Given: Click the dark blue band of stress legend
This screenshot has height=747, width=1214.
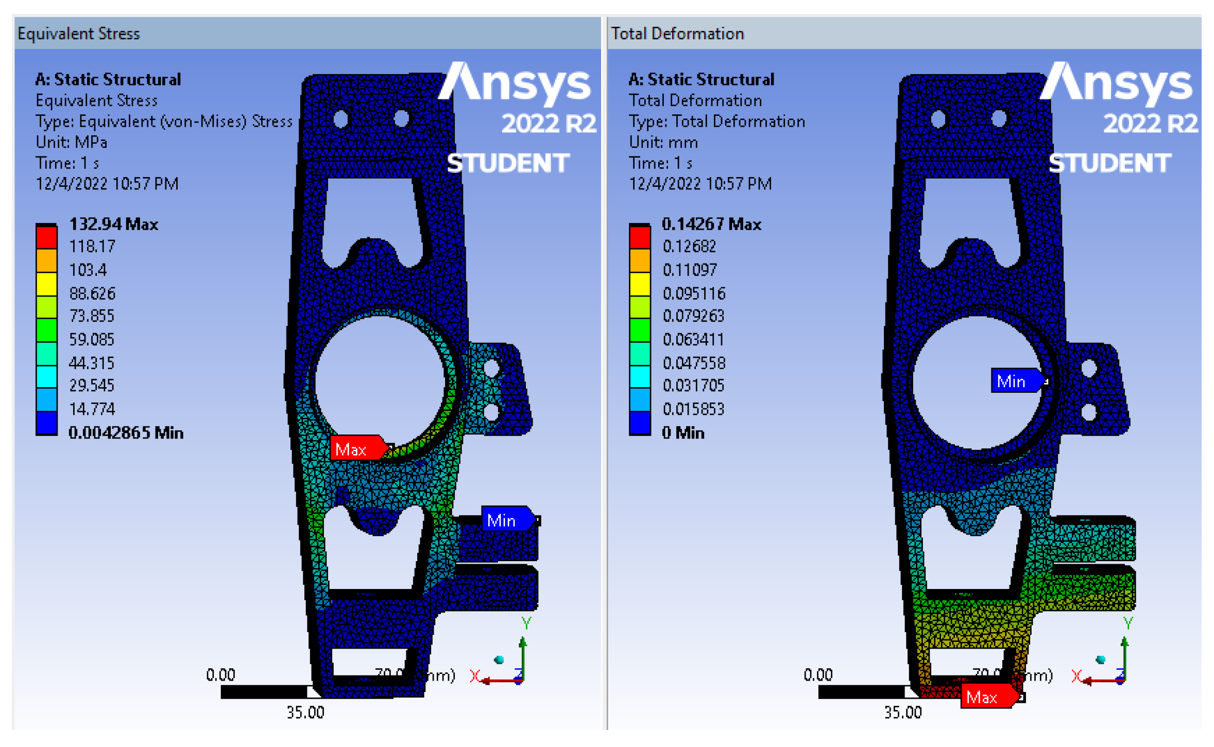Looking at the screenshot, I should coord(46,423).
